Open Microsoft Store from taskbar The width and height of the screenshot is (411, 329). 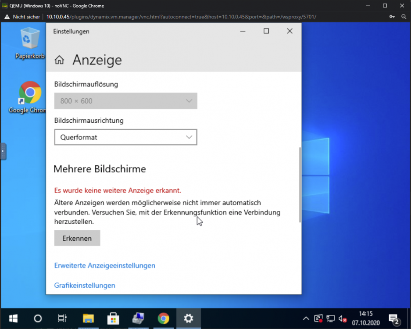[113, 318]
